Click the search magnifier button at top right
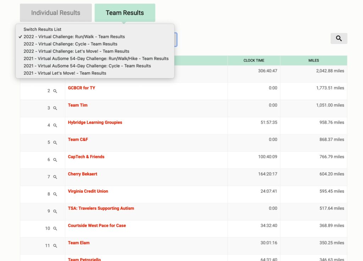The width and height of the screenshot is (363, 261). 339,38
